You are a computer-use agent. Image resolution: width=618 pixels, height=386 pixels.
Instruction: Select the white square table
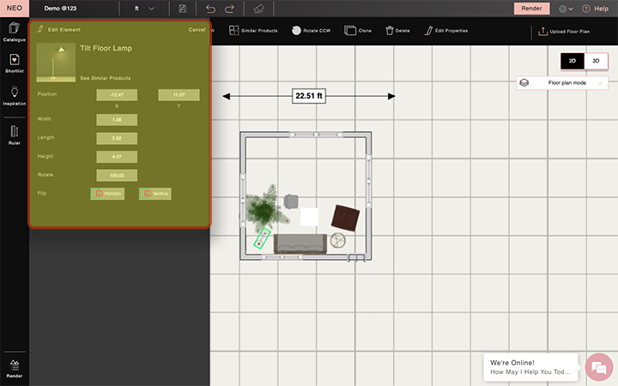click(x=309, y=217)
